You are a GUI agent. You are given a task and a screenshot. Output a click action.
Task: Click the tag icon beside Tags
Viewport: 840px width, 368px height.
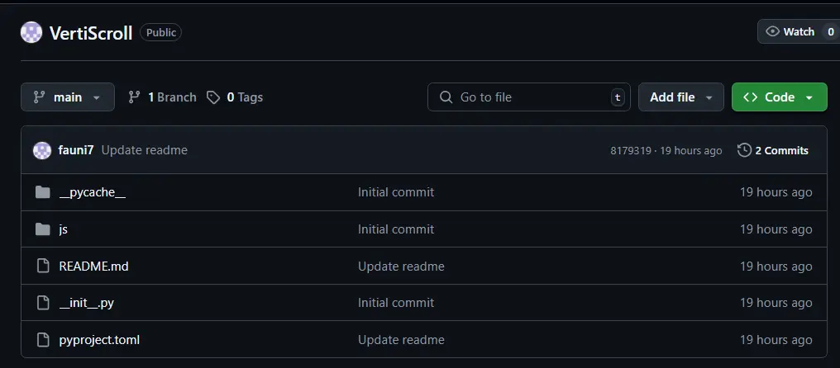(x=213, y=97)
